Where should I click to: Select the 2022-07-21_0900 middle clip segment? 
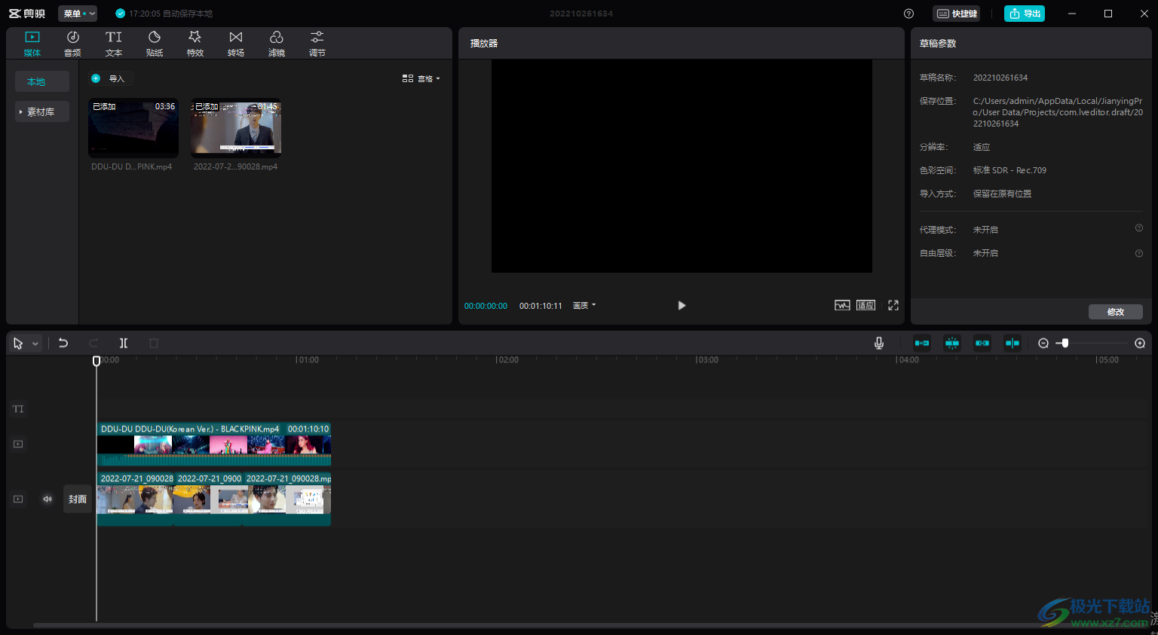click(x=209, y=499)
